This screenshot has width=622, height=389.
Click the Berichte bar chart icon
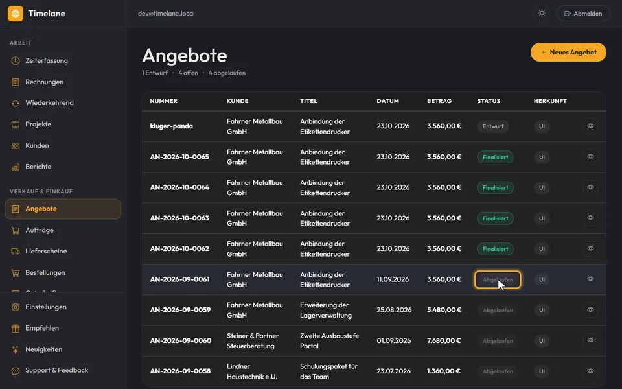16,167
